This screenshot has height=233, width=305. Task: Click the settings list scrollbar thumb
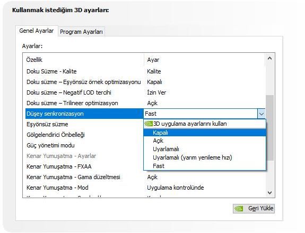269,128
